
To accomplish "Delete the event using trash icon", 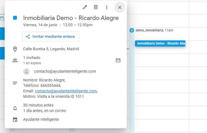I will click(96, 7).
